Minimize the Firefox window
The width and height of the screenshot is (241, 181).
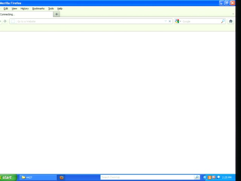click(221, 3)
